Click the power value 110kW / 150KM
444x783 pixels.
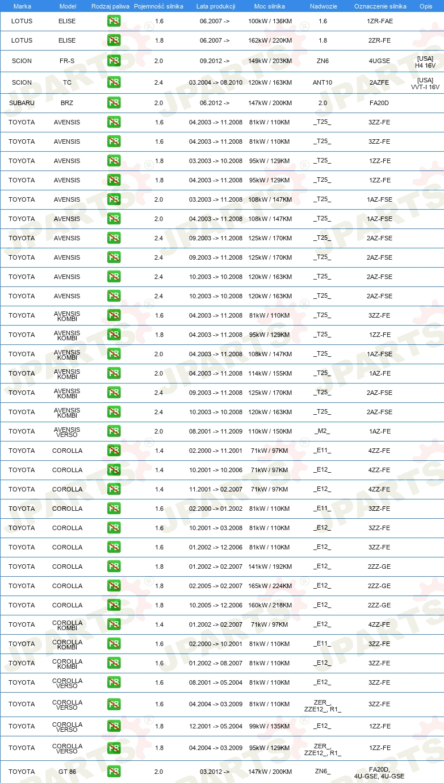(270, 431)
